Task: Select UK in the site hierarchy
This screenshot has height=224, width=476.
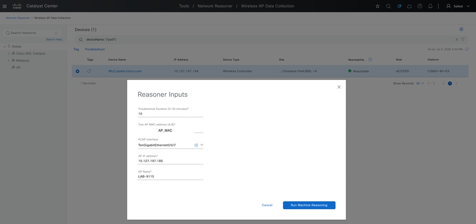Action: pos(18,67)
